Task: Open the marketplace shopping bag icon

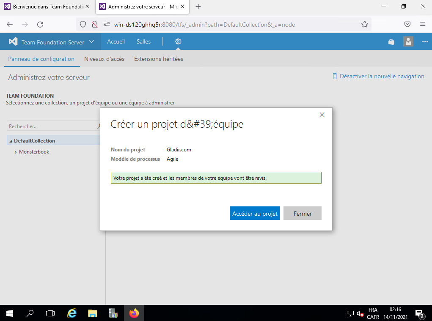Action: click(x=391, y=42)
